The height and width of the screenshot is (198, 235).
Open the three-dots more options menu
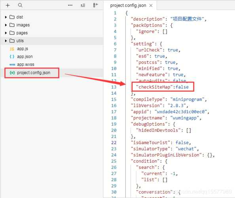pos(70,5)
